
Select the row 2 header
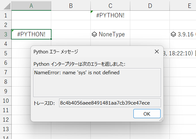[6, 25]
